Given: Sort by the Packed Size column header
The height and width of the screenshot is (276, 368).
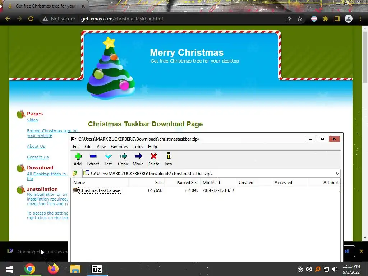Looking at the screenshot, I should click(x=182, y=182).
